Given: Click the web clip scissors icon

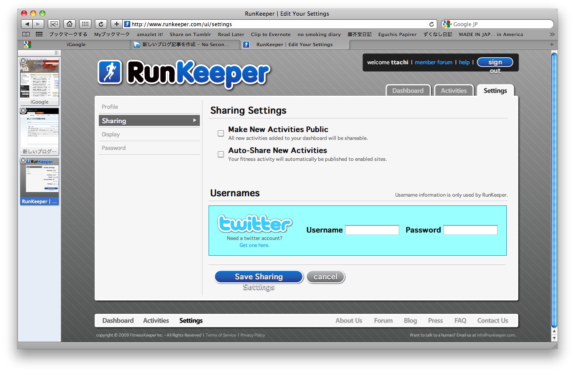Looking at the screenshot, I should click(53, 24).
